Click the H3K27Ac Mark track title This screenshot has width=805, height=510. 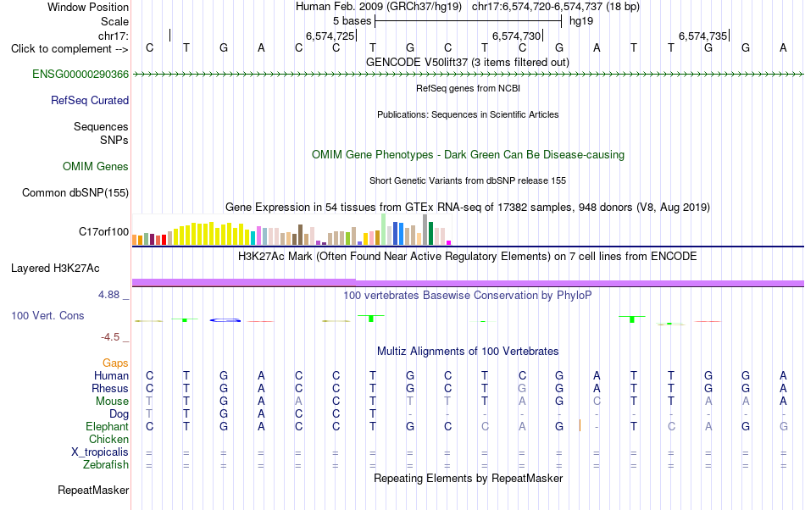(468, 257)
